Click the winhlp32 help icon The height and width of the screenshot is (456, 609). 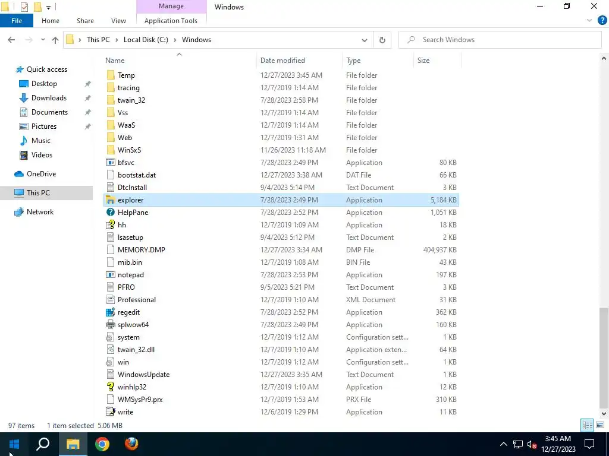(110, 387)
